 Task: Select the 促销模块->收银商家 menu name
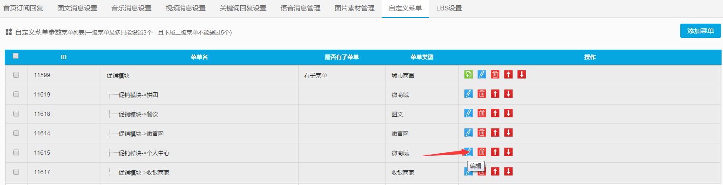(144, 172)
